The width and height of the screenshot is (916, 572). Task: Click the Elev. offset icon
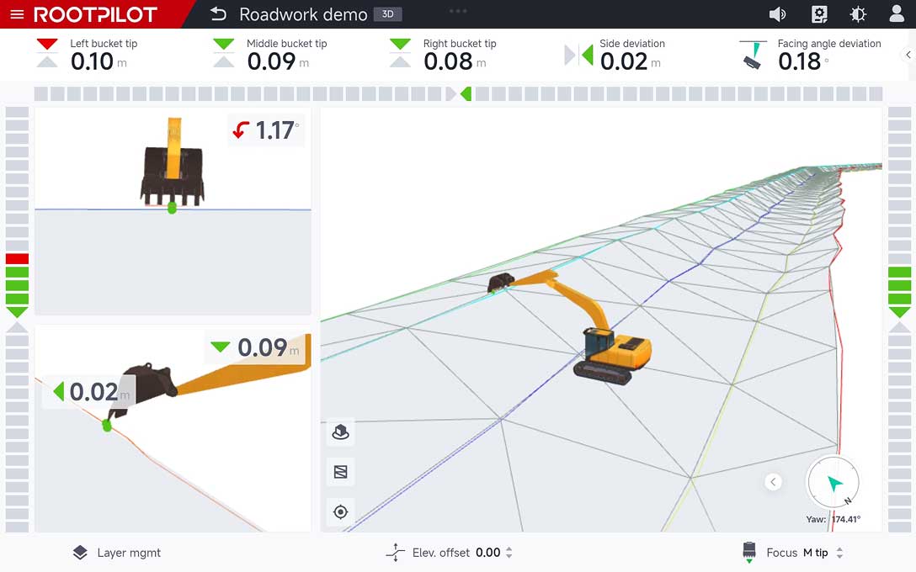396,552
